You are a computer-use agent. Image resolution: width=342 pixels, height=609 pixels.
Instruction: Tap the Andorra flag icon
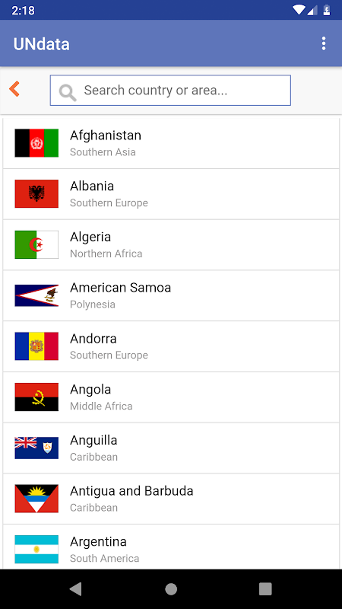coord(37,346)
